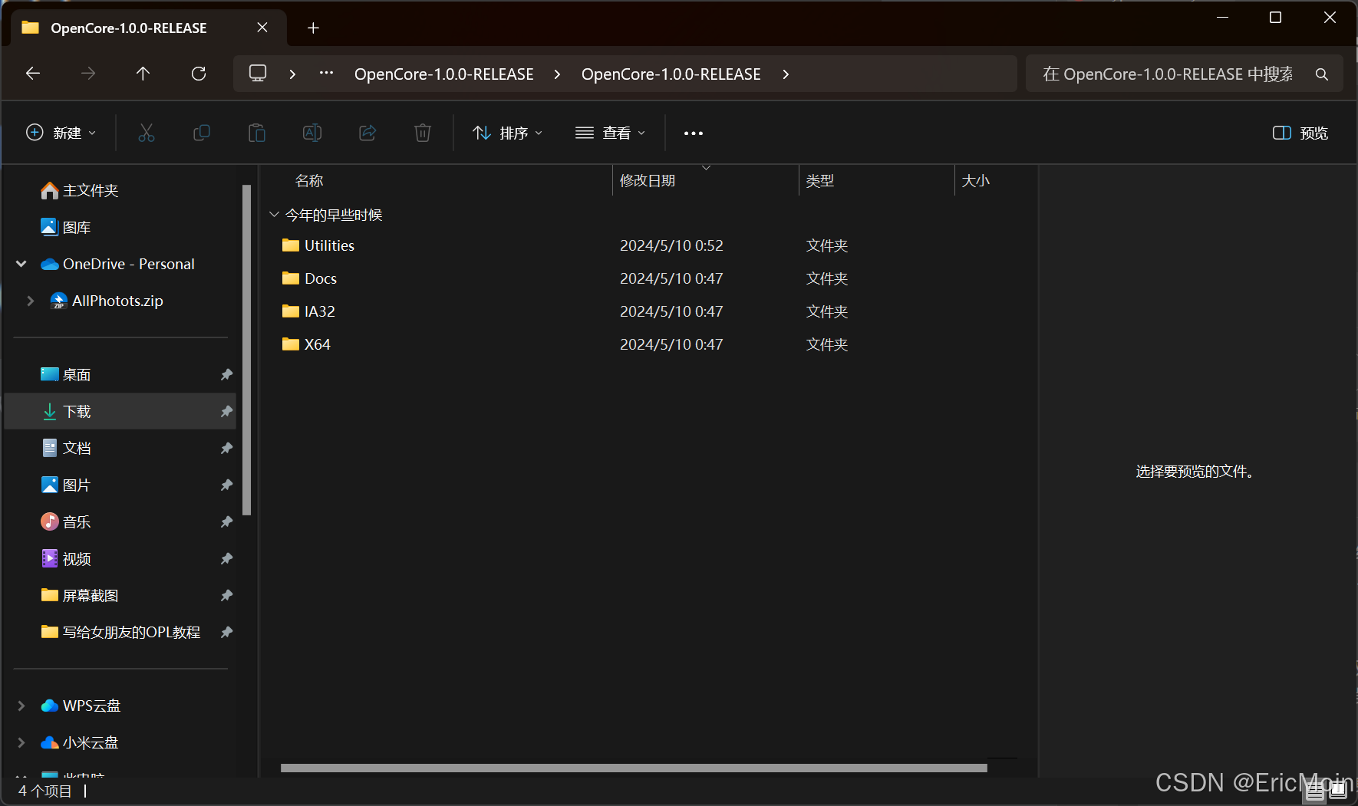
Task: Open 图片 in sidebar
Action: pyautogui.click(x=77, y=485)
